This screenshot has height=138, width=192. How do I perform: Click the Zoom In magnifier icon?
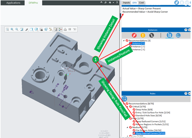(x=12, y=29)
